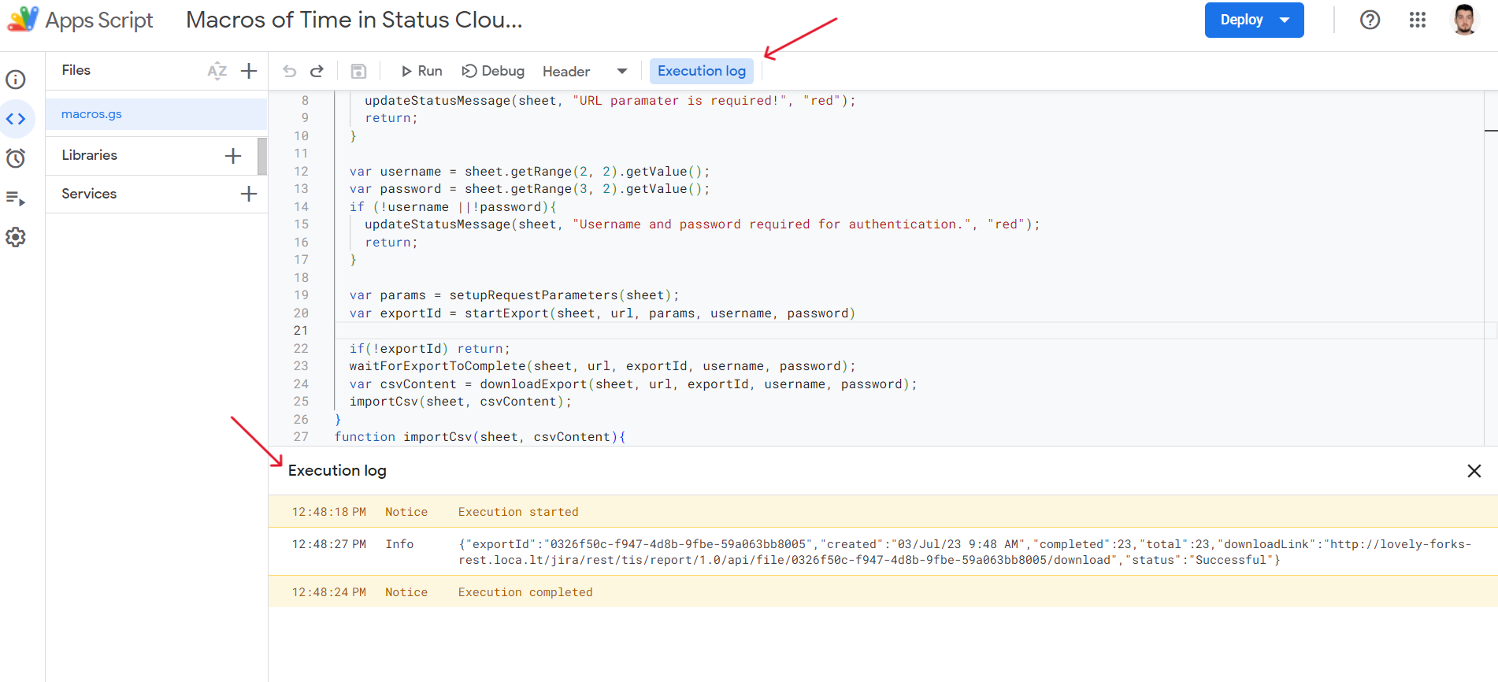This screenshot has height=682, width=1498.
Task: Open the Google apps grid launcher
Action: click(x=1417, y=20)
